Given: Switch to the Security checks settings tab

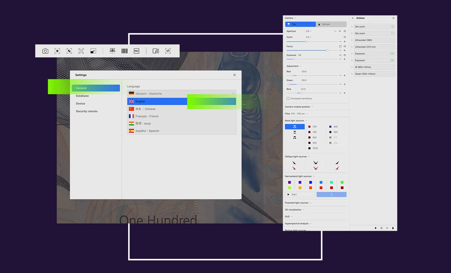Looking at the screenshot, I should [x=87, y=111].
